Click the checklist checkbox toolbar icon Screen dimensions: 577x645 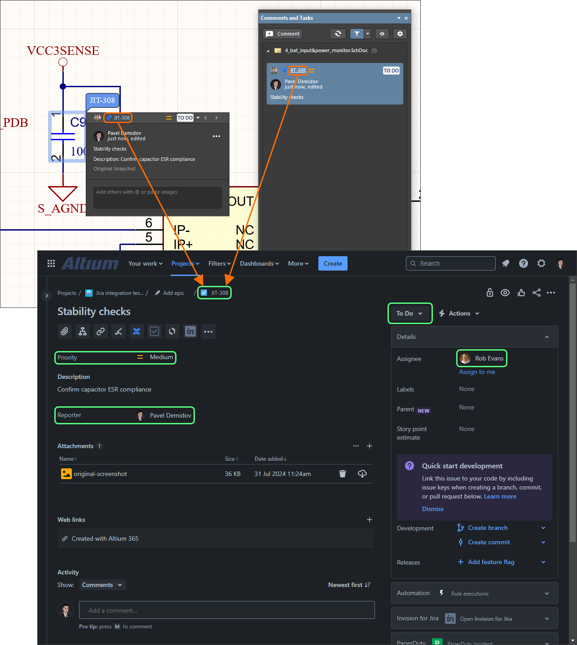tap(154, 332)
